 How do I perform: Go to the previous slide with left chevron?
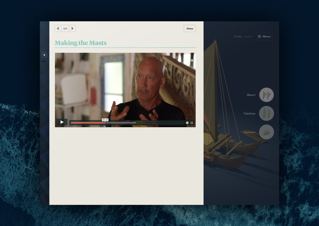click(58, 28)
